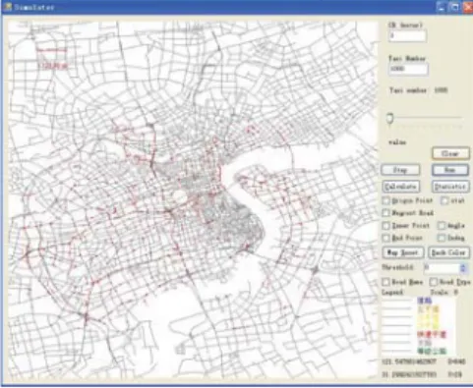Click the slider thumb above the value label

click(x=390, y=119)
